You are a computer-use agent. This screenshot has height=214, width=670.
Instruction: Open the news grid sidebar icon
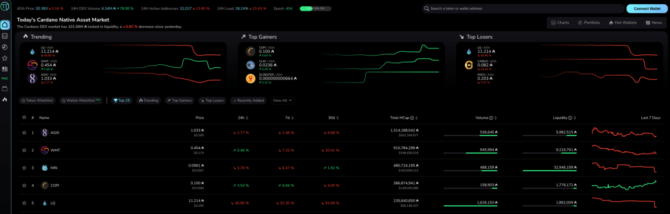(x=5, y=68)
